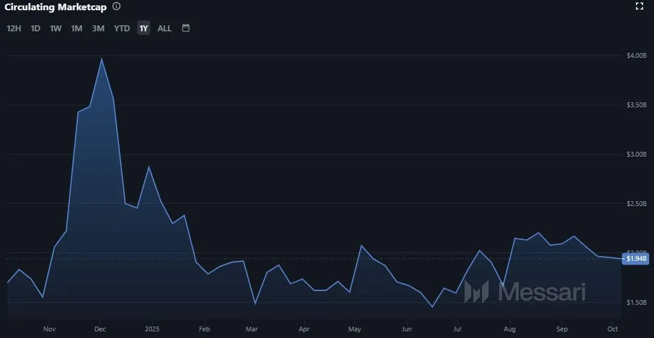Screen dimensions: 654x338
Task: Switch to the 1D time range
Action: pos(36,28)
